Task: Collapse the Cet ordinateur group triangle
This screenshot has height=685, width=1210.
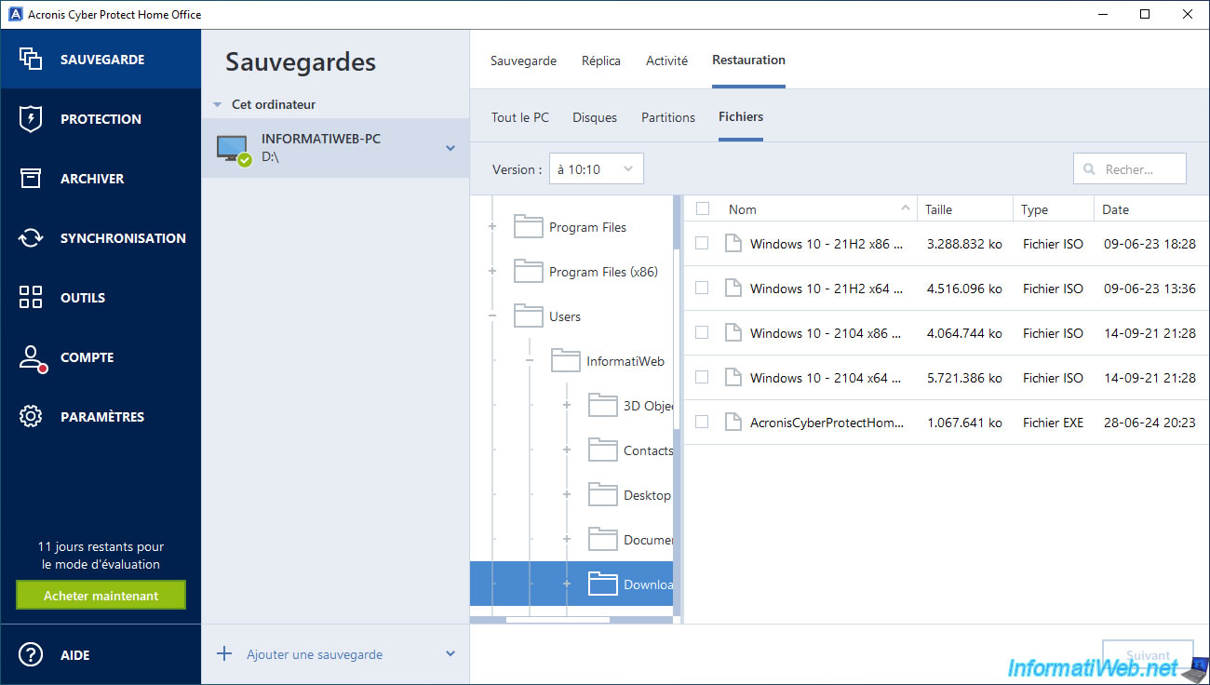Action: [x=217, y=105]
